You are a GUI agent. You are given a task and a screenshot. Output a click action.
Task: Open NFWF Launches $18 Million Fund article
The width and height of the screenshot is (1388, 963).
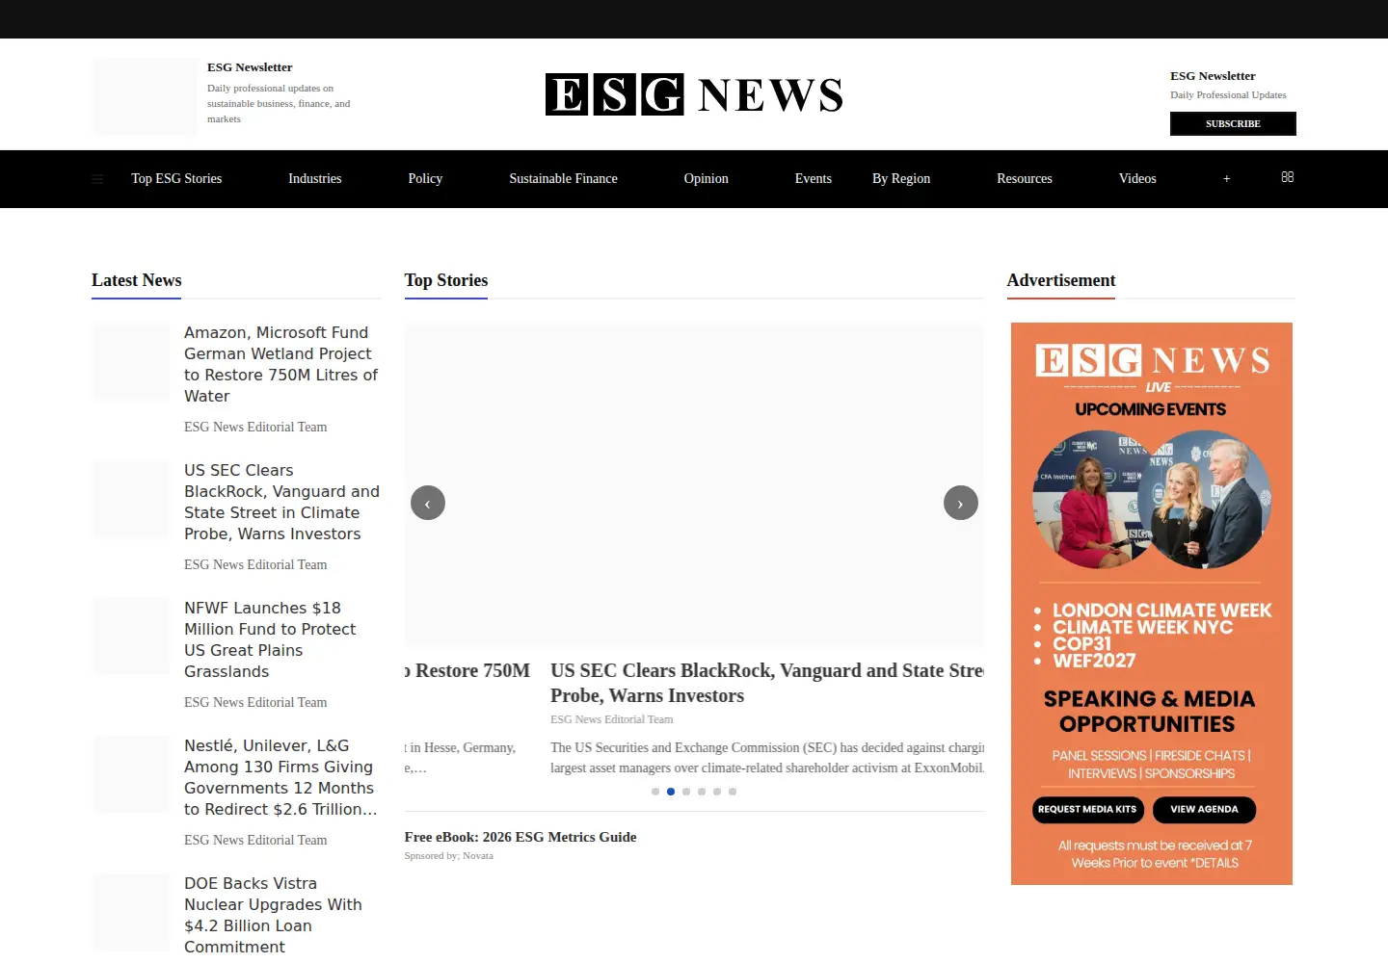click(270, 639)
